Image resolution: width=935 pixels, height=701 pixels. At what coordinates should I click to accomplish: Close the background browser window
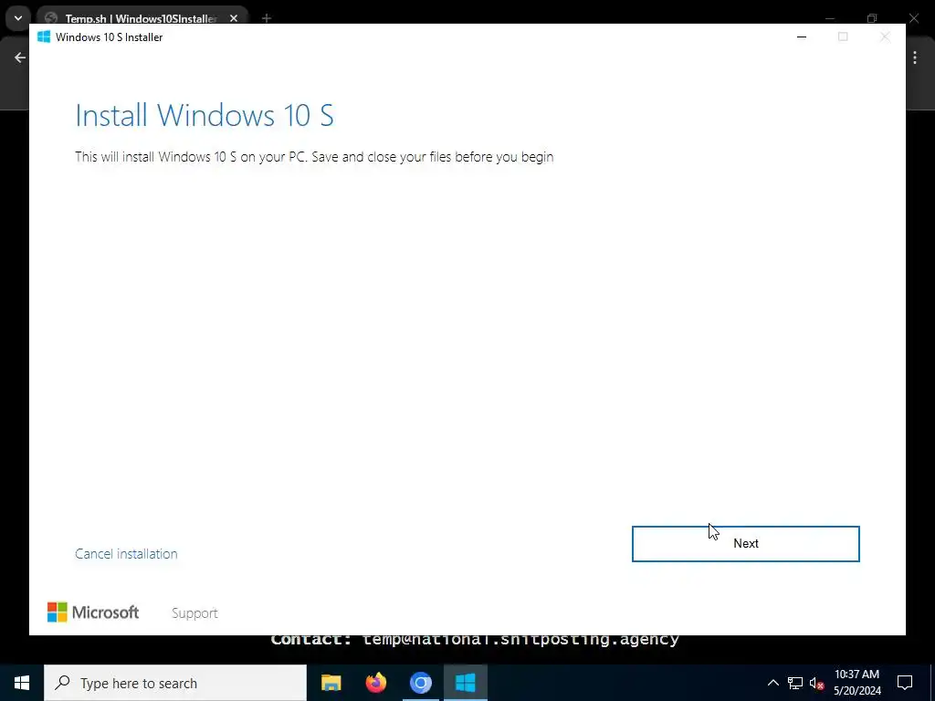(913, 18)
